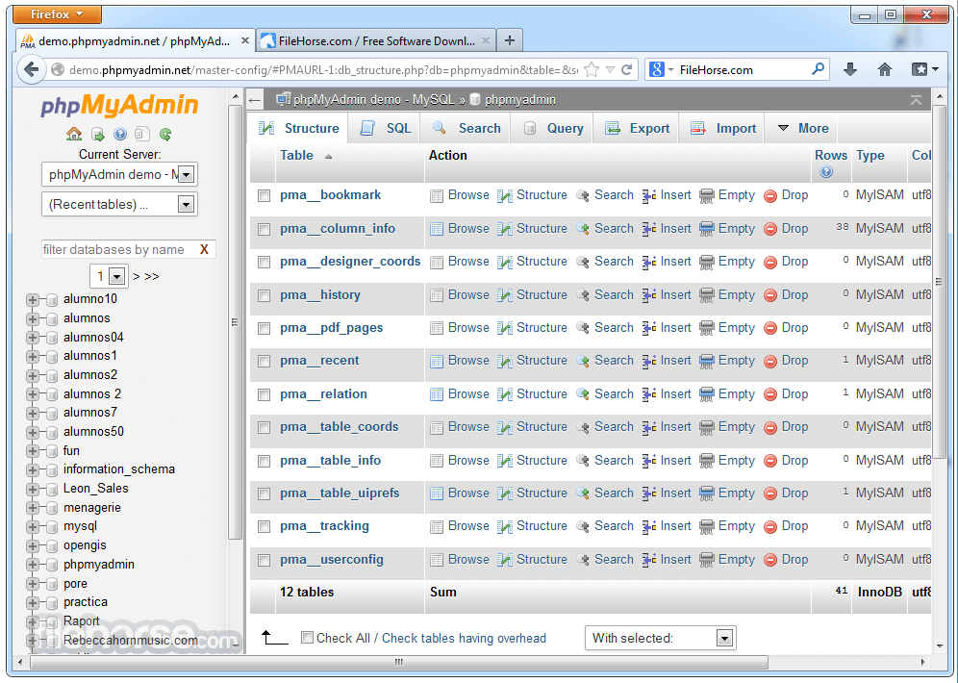Expand the alumno10 database node
This screenshot has height=683, width=958.
tap(33, 299)
